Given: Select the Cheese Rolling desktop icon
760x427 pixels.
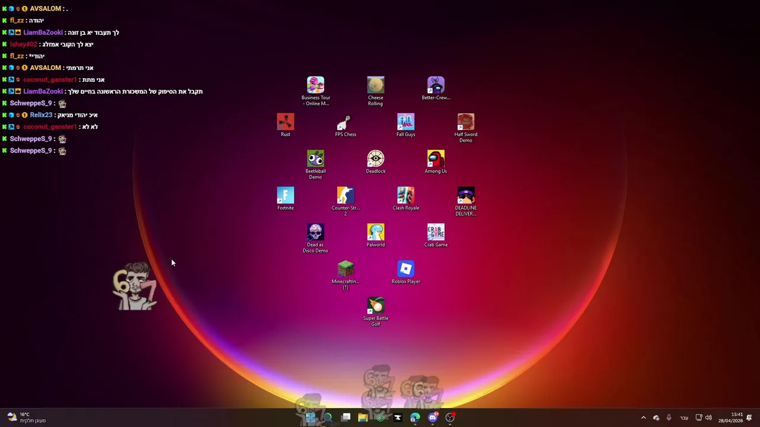Looking at the screenshot, I should (x=375, y=91).
